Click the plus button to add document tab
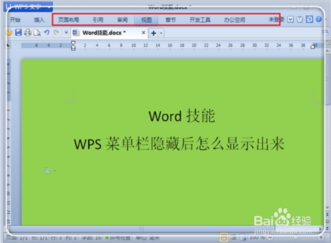Image resolution: width=331 pixels, height=243 pixels. point(154,33)
